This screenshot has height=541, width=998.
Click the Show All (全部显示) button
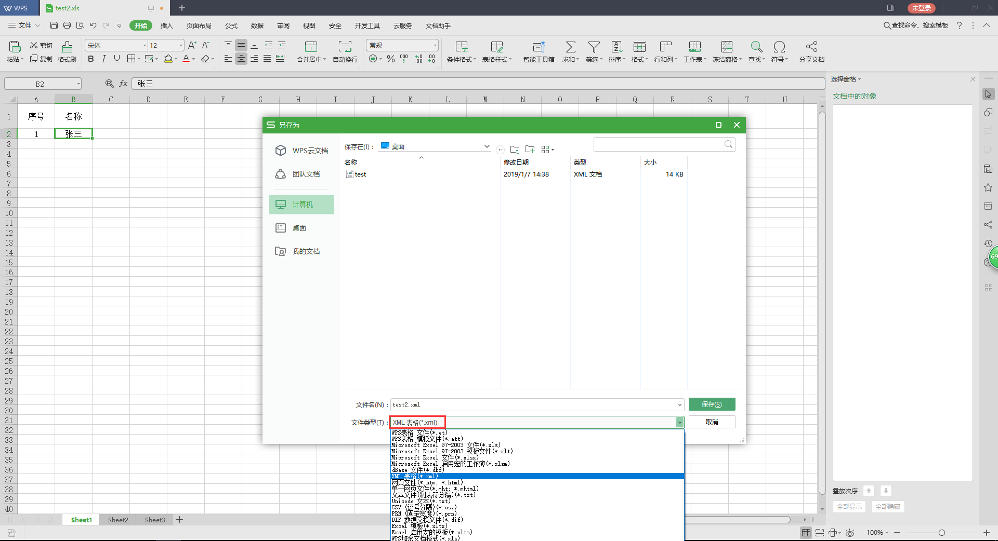(x=849, y=507)
